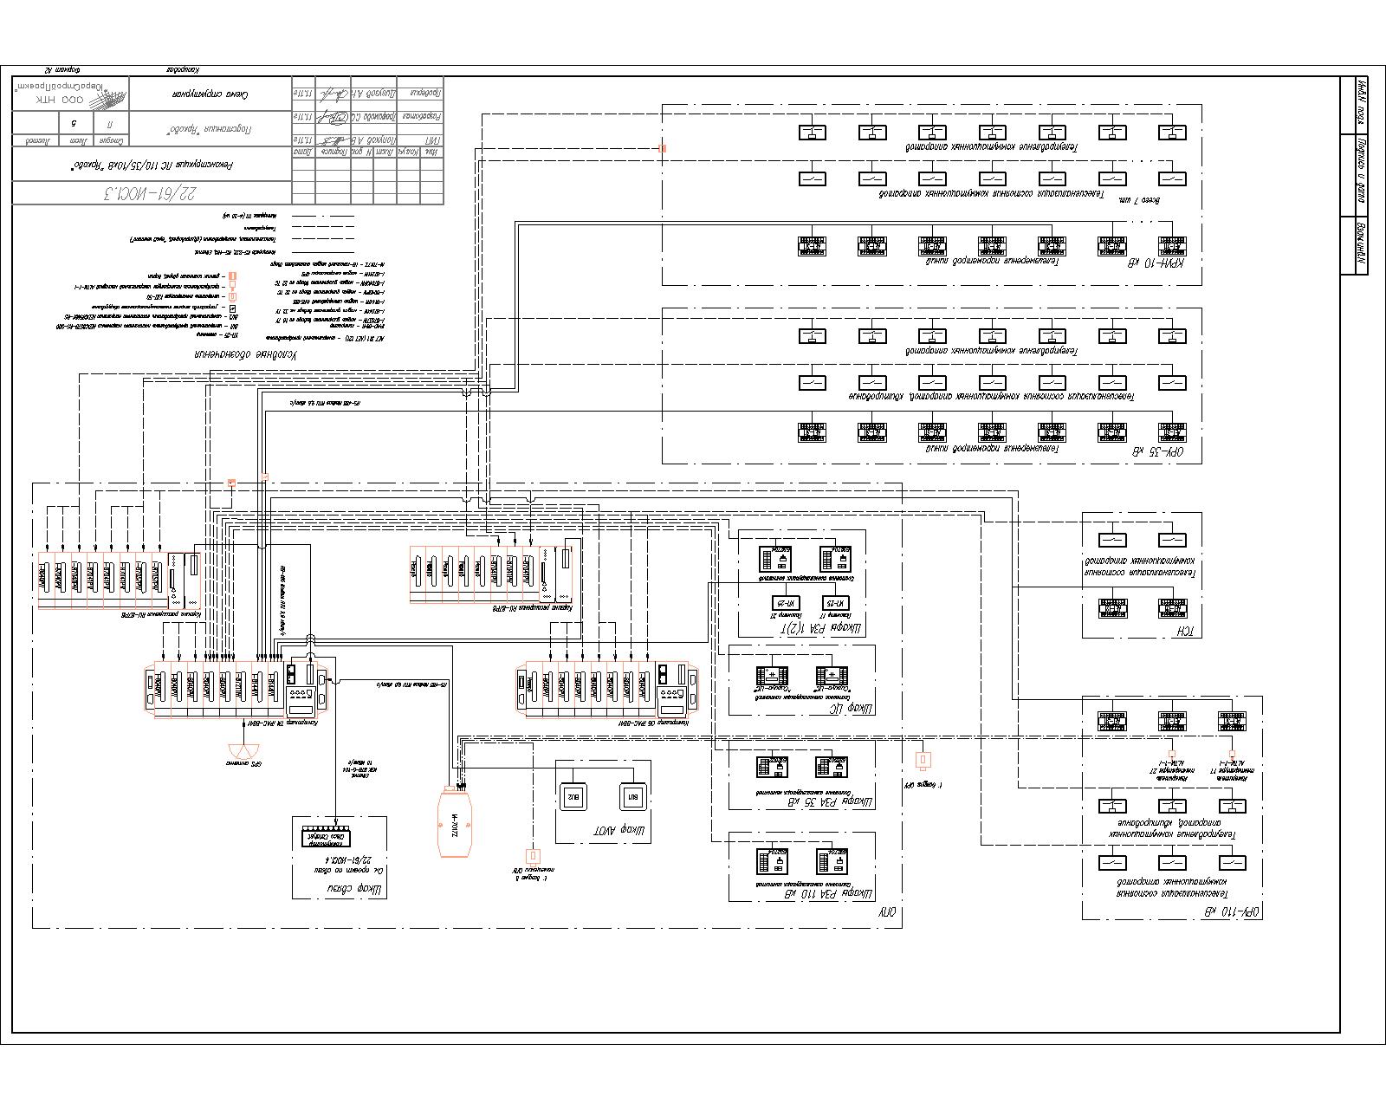This screenshot has height=1109, width=1386.
Task: Click the АЛТИ-1-1 temperature sensor for 2Т
Action: click(x=1172, y=755)
